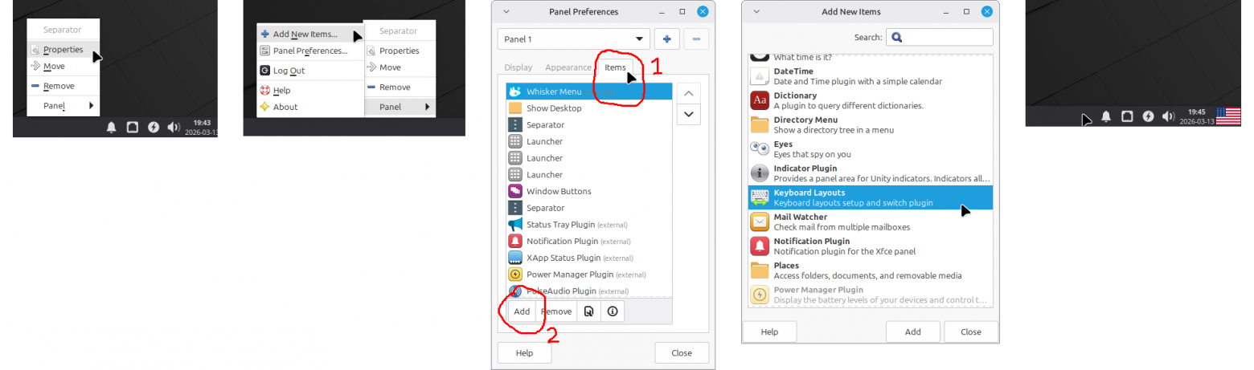1254x370 pixels.
Task: Open window menu chevron of Panel Preferences titlebar
Action: pos(505,11)
